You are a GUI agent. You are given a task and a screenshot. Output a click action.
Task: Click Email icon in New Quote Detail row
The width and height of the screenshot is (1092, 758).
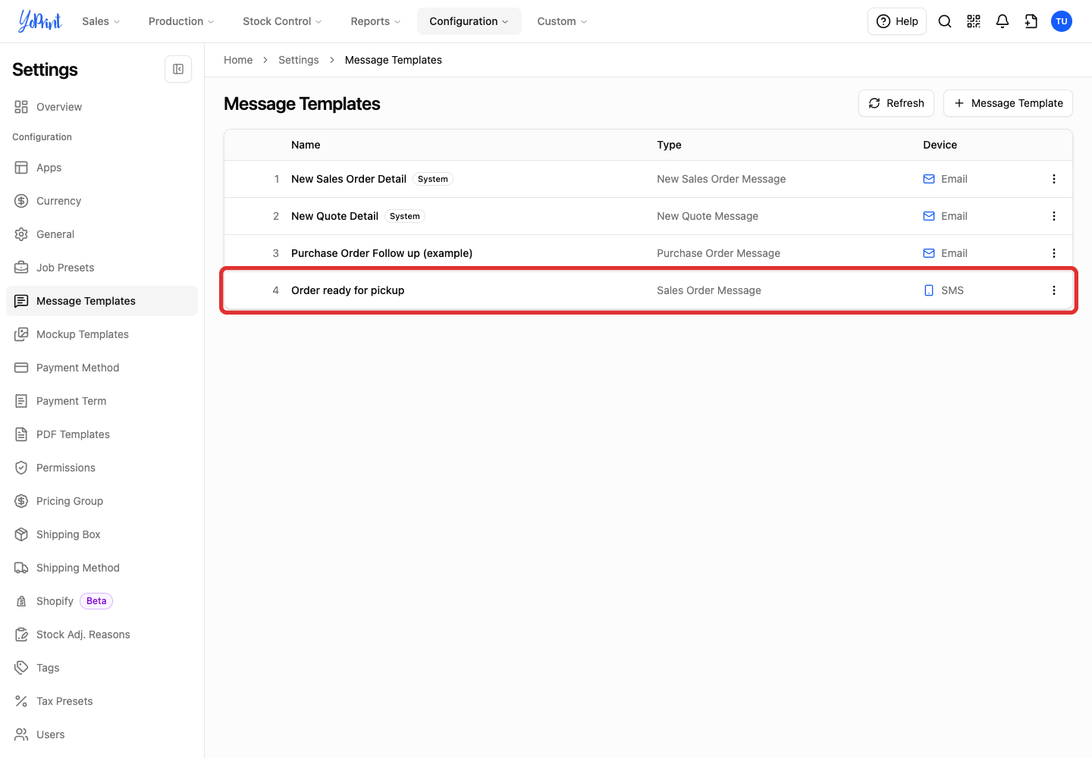click(929, 216)
